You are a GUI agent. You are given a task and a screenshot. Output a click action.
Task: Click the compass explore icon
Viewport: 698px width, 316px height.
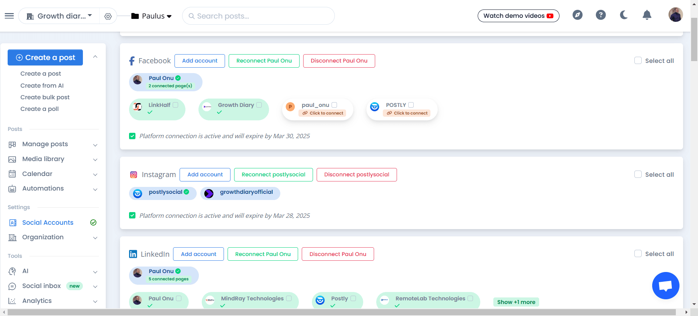[577, 15]
